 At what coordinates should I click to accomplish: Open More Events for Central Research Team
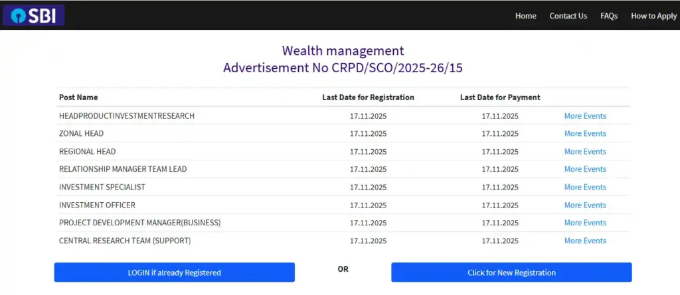584,241
